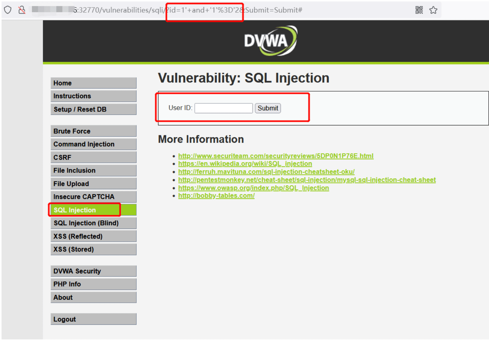Navigate to the File Upload page
This screenshot has height=340, width=489.
point(94,184)
